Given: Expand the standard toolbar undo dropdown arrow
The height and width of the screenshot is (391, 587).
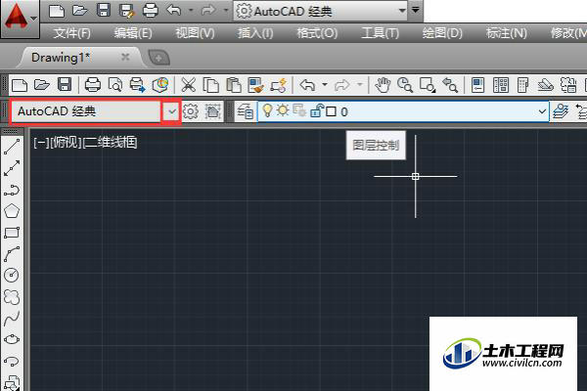Looking at the screenshot, I should tap(325, 85).
